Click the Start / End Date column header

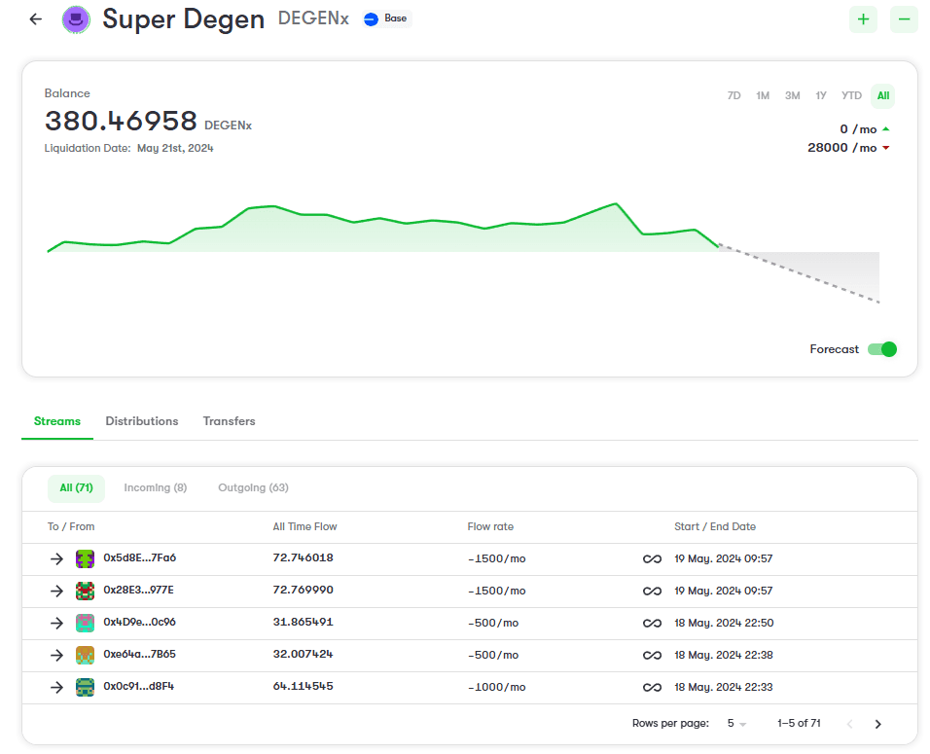tap(715, 526)
